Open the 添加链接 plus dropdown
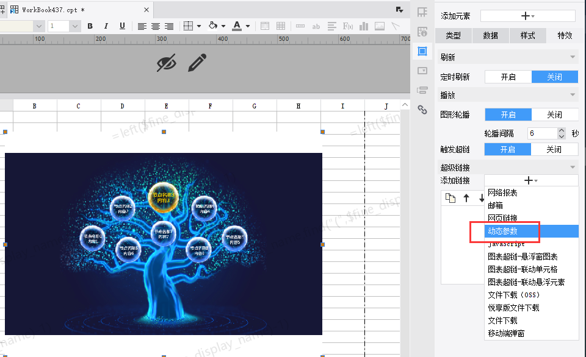The image size is (586, 357). [x=531, y=180]
